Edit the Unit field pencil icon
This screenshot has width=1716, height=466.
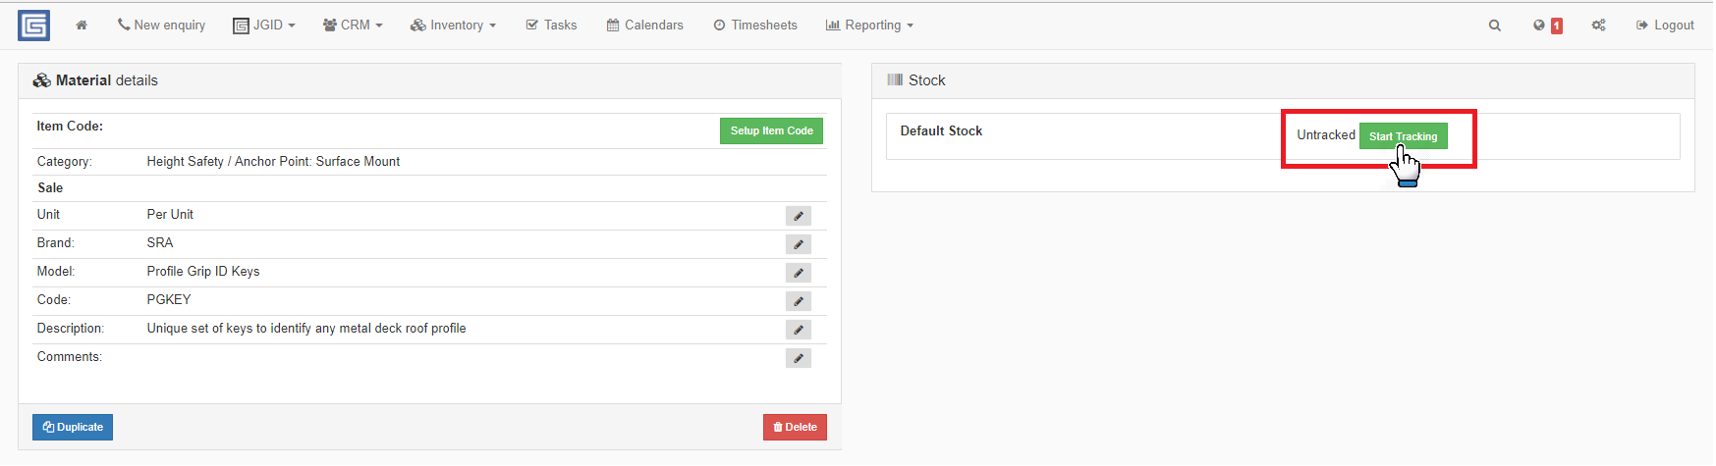tap(799, 216)
